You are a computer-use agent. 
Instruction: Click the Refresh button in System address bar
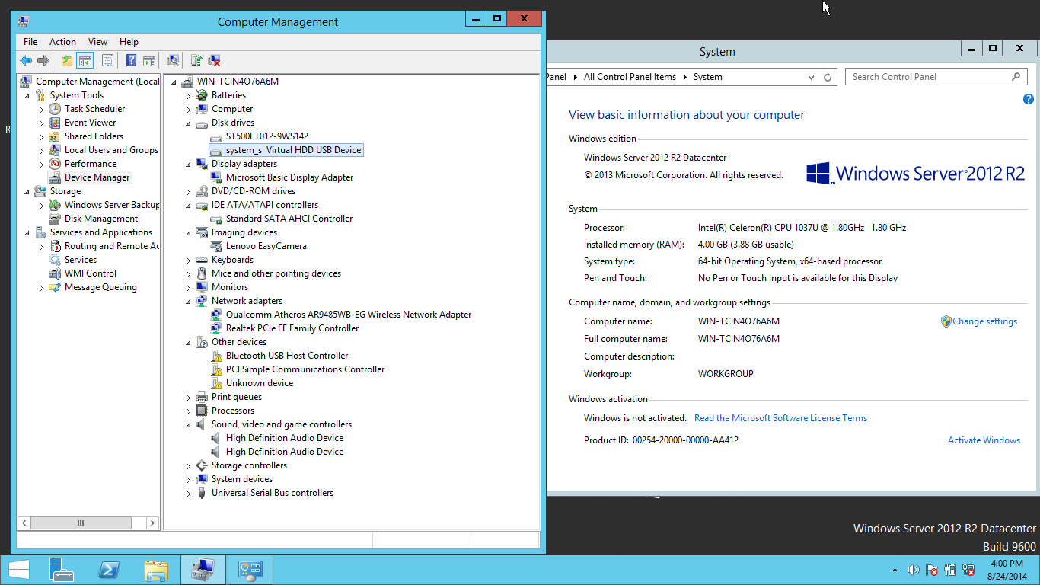click(x=828, y=77)
